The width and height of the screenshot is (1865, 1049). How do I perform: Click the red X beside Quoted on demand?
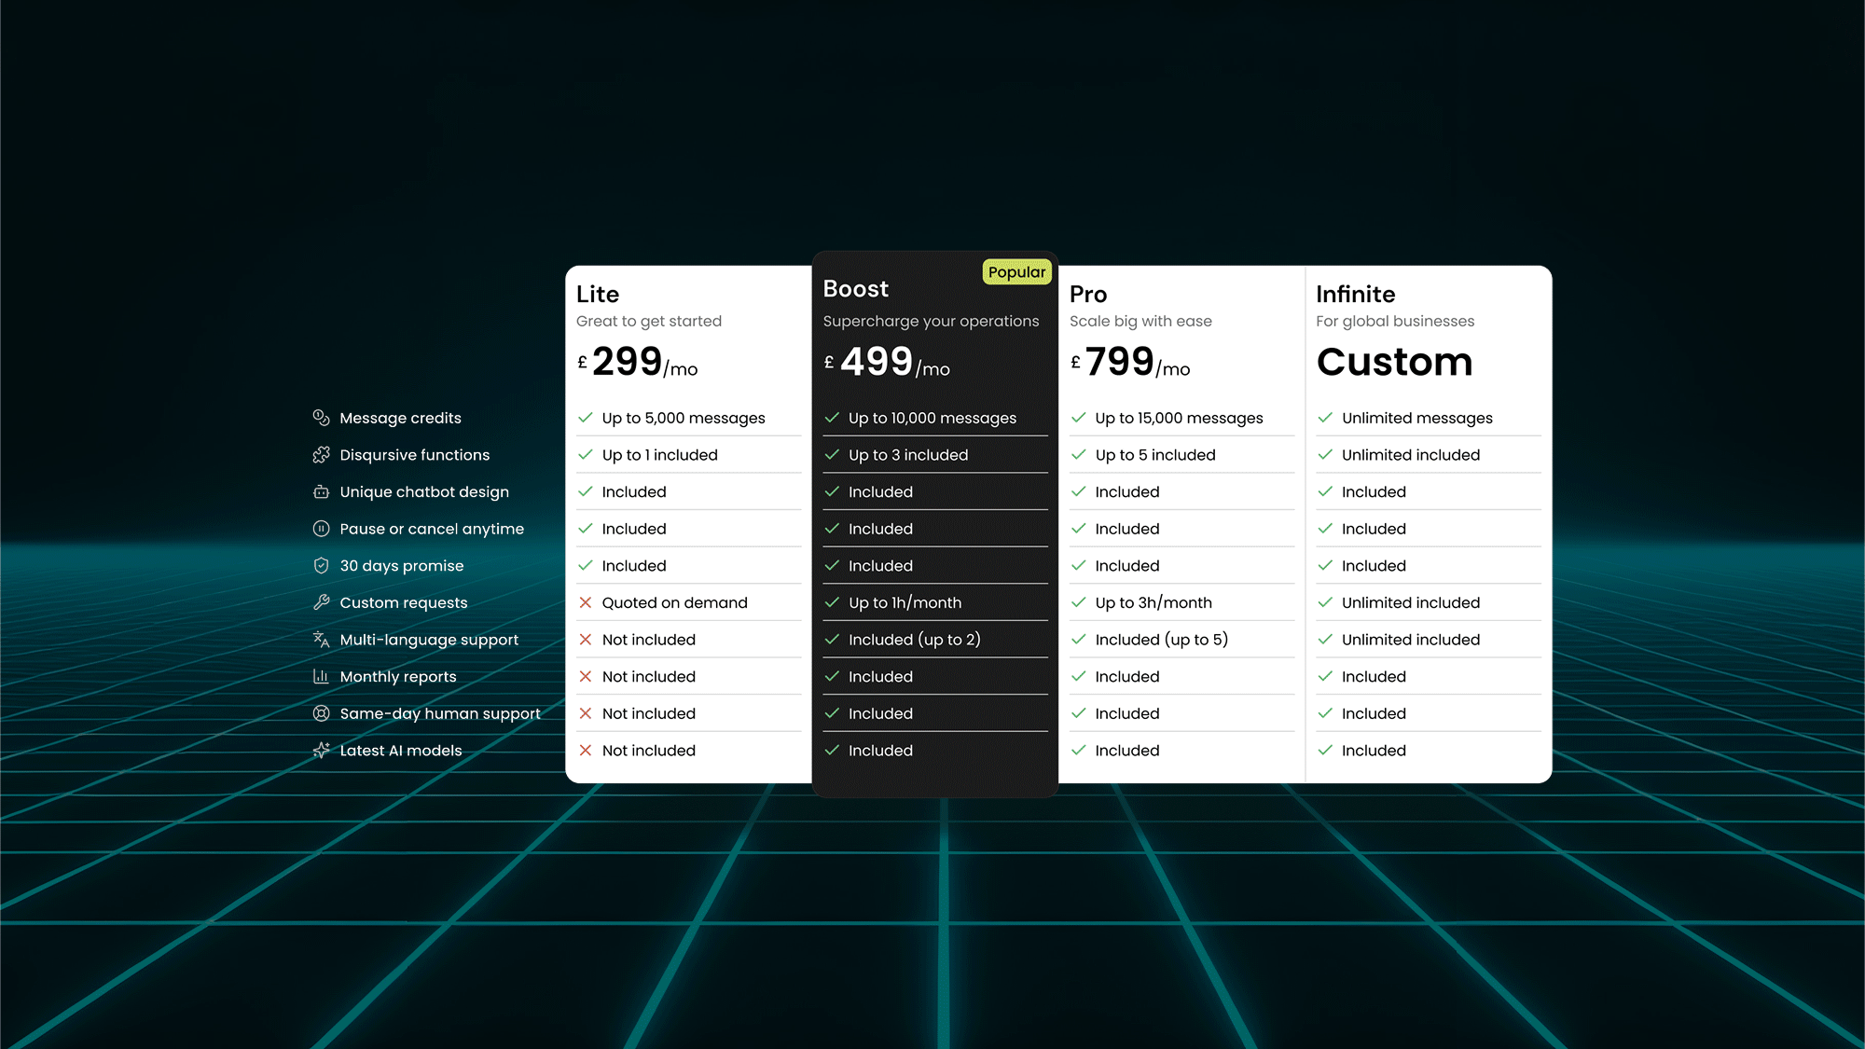pos(586,603)
